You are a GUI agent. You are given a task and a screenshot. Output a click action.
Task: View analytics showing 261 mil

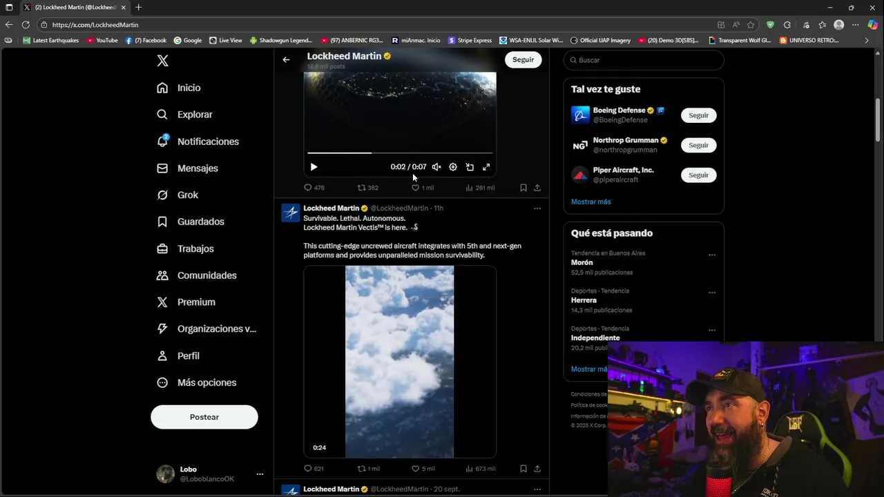[480, 188]
